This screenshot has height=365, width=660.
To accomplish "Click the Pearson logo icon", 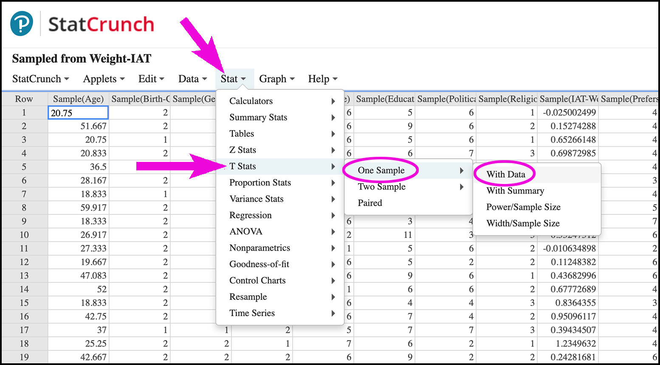I will coord(22,24).
